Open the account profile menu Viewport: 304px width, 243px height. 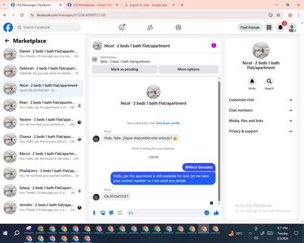pos(292,28)
